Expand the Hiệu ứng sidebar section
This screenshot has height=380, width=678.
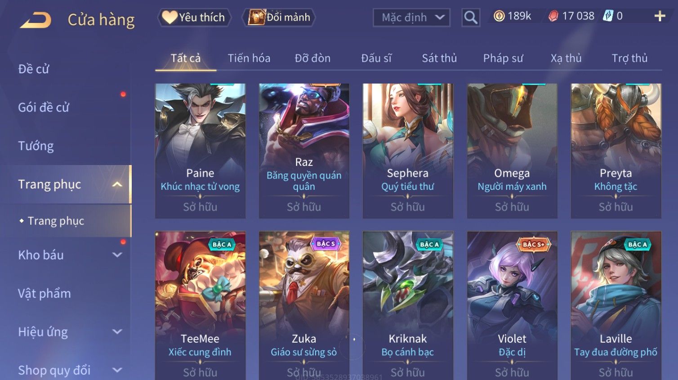tap(117, 332)
